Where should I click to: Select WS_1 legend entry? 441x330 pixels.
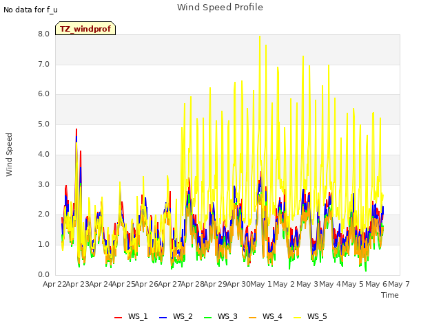tap(131, 317)
